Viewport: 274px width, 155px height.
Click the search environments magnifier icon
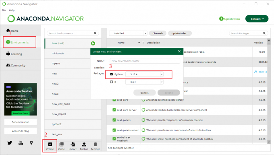tap(95, 33)
